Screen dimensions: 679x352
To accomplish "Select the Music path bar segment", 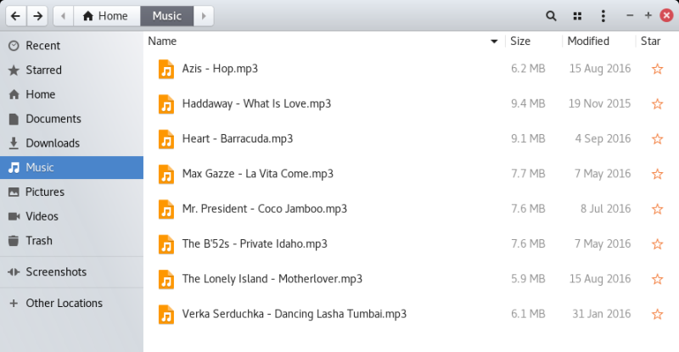I will coord(166,16).
